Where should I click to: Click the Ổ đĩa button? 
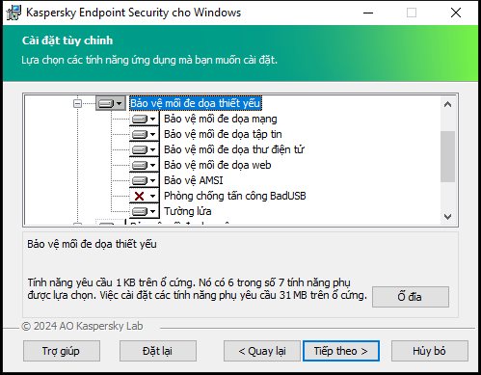coord(411,297)
